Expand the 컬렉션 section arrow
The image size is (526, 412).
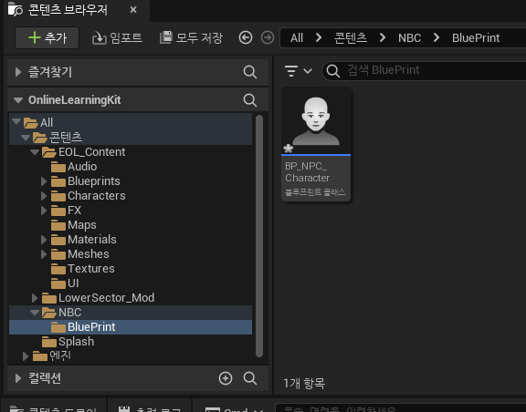[x=18, y=378]
